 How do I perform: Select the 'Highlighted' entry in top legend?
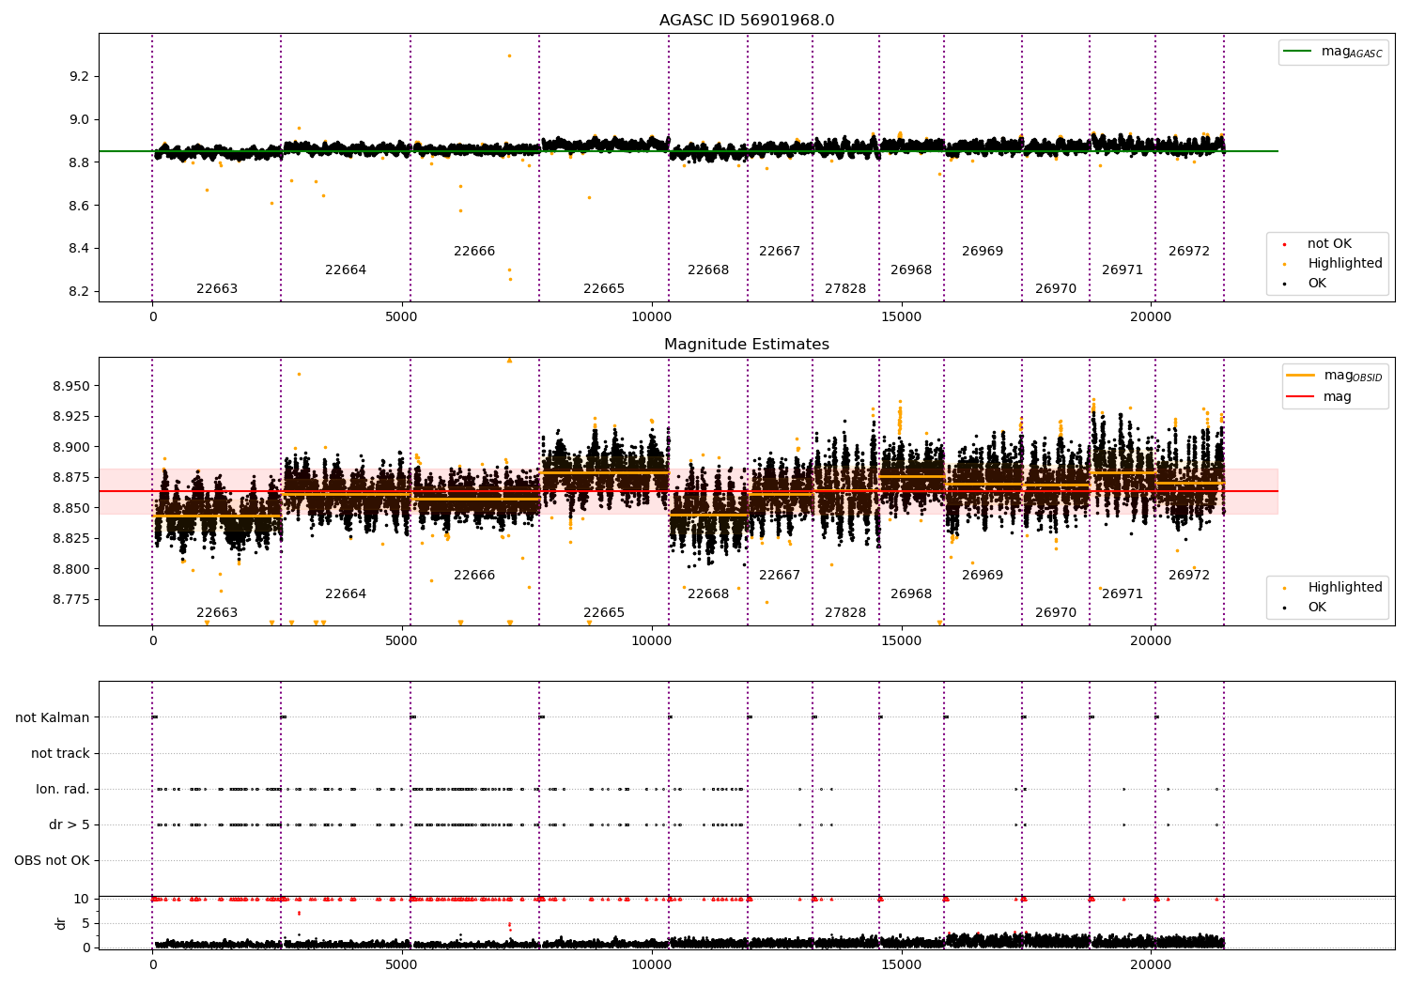[1344, 264]
